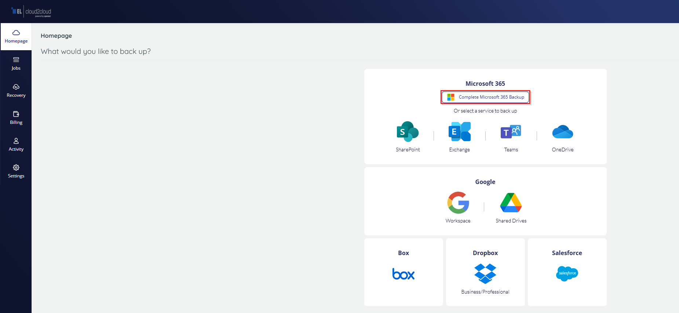The image size is (679, 313).
Task: Open the Homepage sidebar item
Action: point(16,37)
